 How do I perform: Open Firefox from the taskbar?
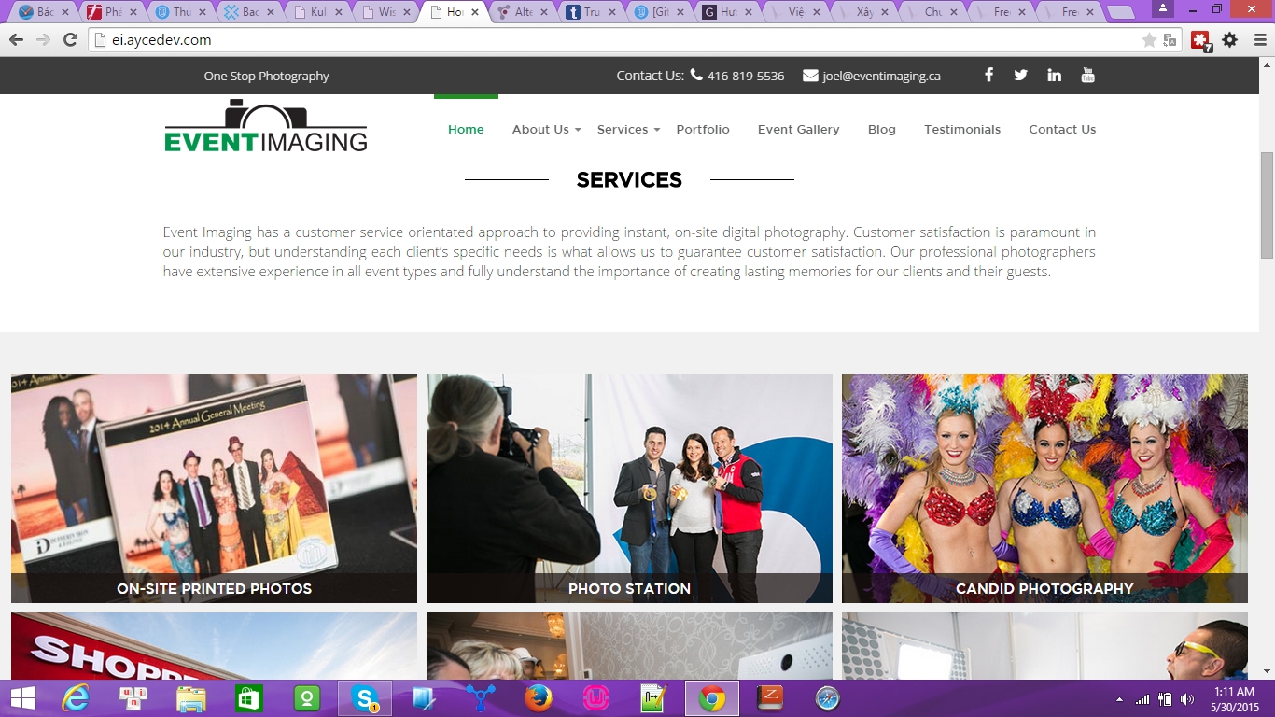(539, 698)
